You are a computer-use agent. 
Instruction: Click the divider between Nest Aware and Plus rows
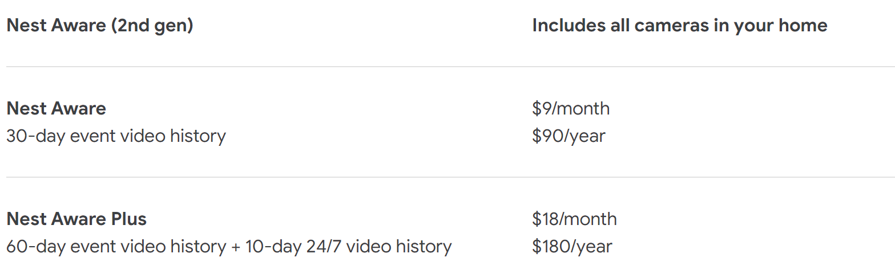pos(447,177)
